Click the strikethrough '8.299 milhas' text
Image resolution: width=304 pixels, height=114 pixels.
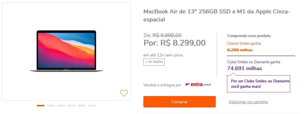pyautogui.click(x=240, y=50)
